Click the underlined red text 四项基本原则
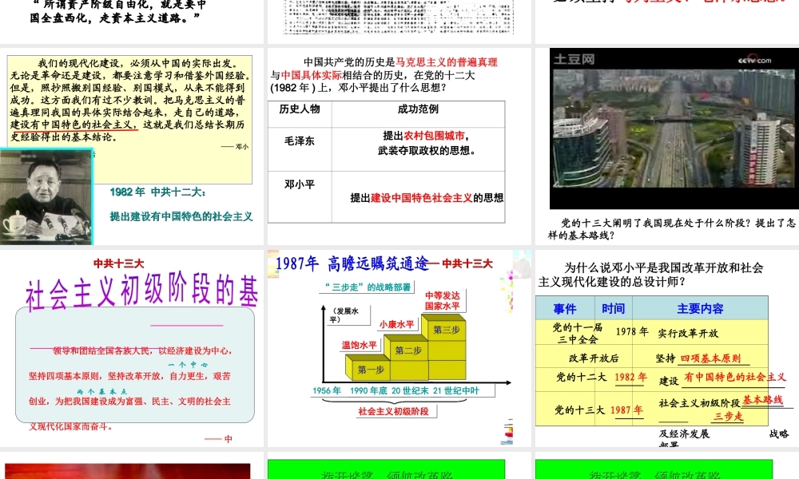This screenshot has height=479, width=799. [710, 358]
